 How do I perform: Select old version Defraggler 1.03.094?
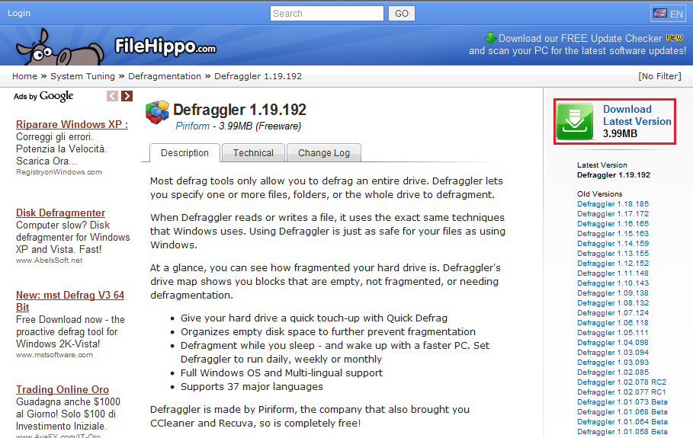tap(613, 353)
